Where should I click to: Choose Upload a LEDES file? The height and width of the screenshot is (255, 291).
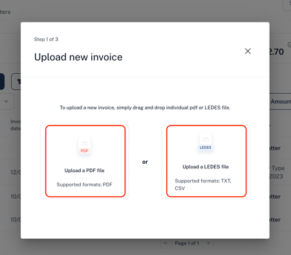206,161
